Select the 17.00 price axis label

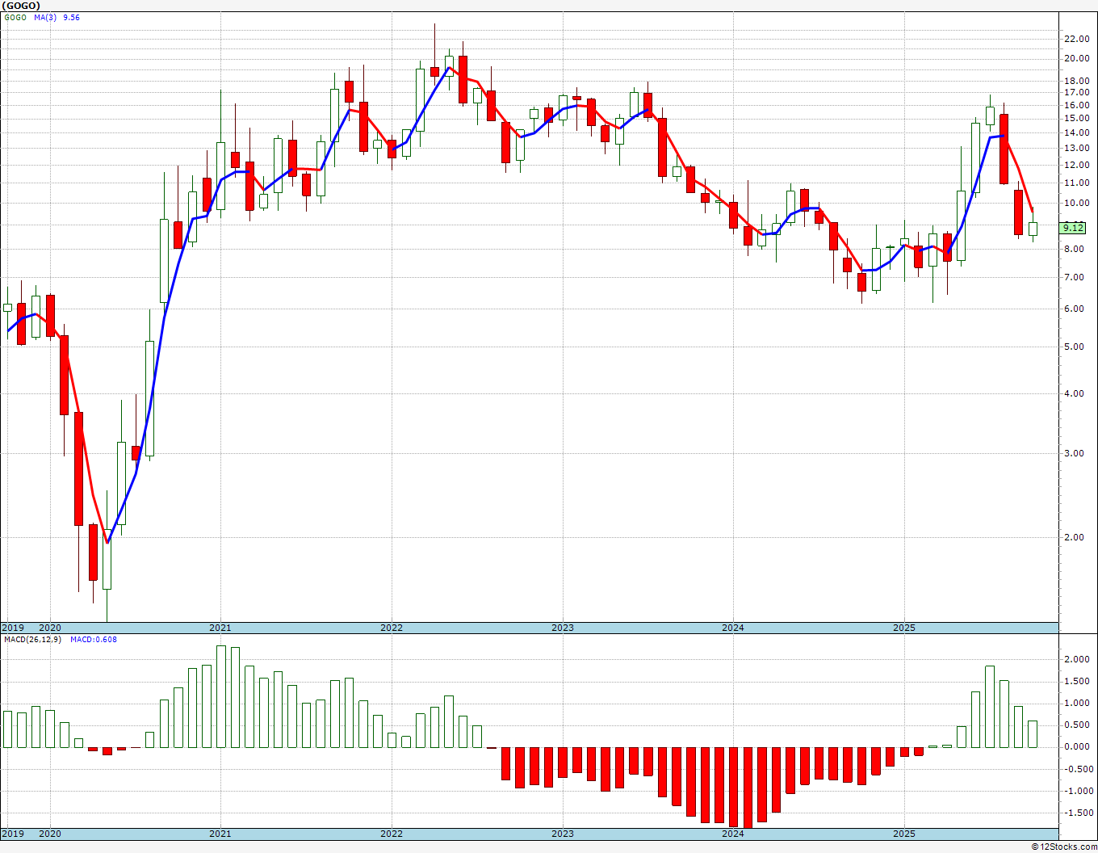tap(1075, 93)
